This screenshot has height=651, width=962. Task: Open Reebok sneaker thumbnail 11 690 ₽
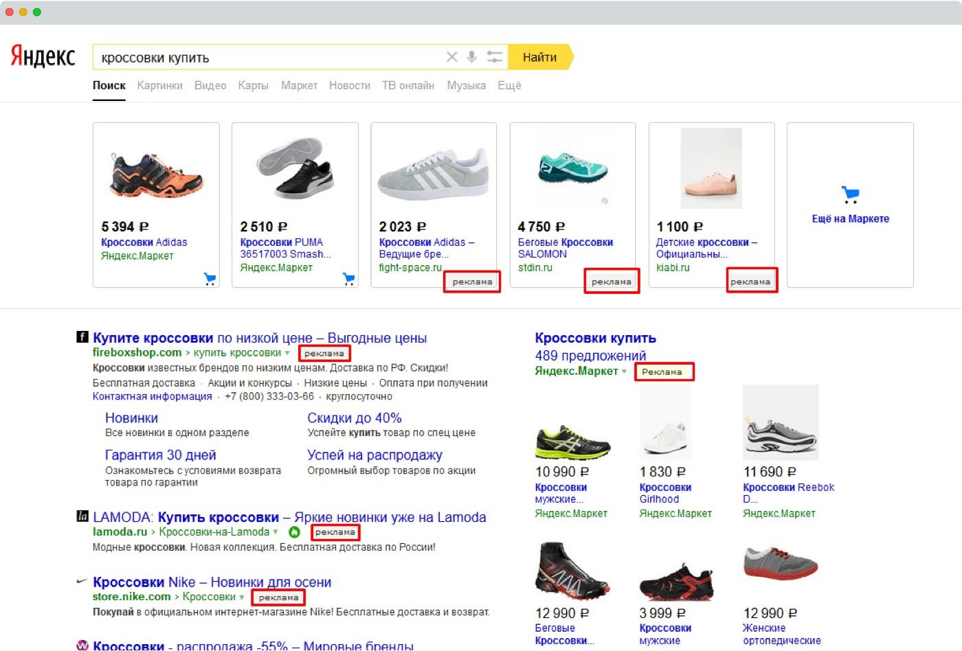click(781, 422)
